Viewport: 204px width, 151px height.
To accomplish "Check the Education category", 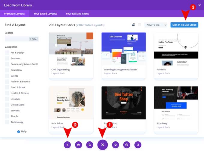I will coord(7,70).
